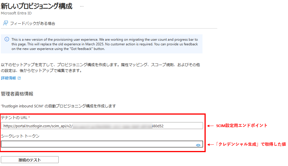
Task: Click the info icon in the blue banner
Action: tap(7, 39)
